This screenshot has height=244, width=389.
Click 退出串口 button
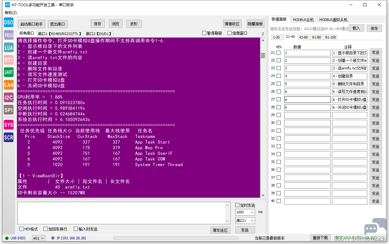(x=58, y=24)
